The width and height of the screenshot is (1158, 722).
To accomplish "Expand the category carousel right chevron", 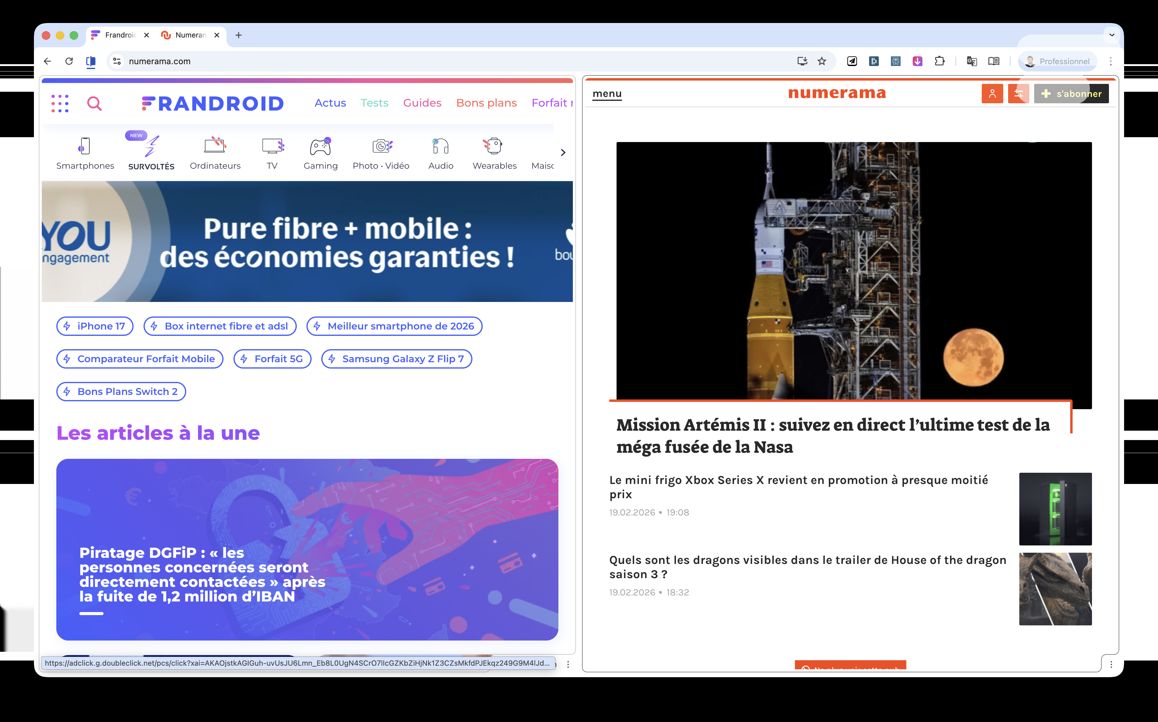I will (x=563, y=152).
